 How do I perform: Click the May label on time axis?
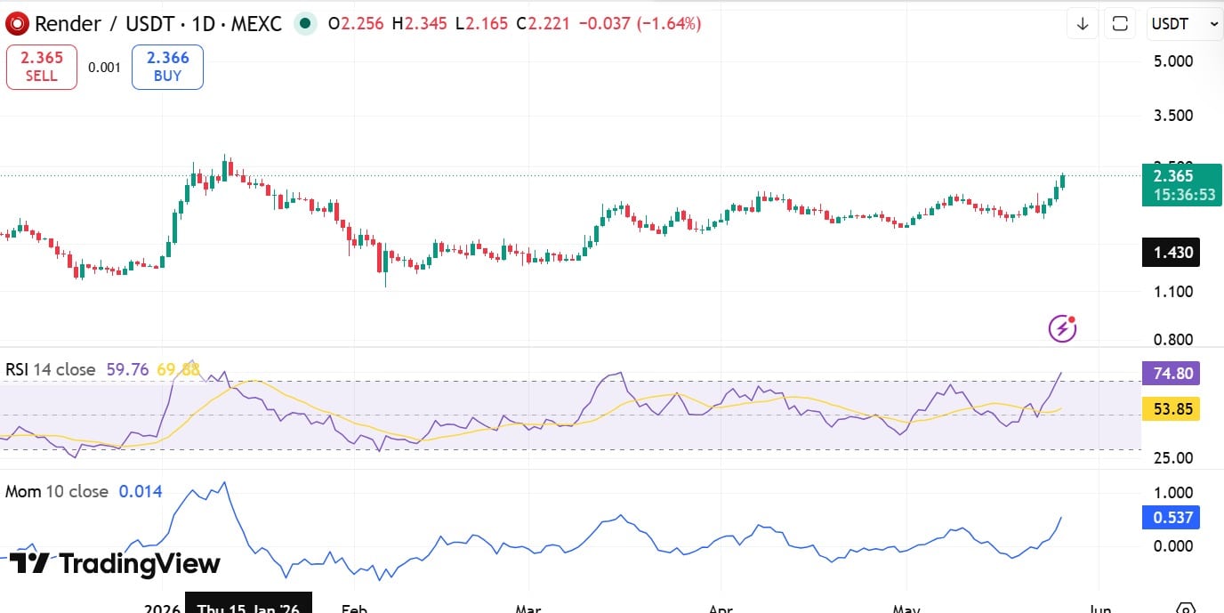906,607
